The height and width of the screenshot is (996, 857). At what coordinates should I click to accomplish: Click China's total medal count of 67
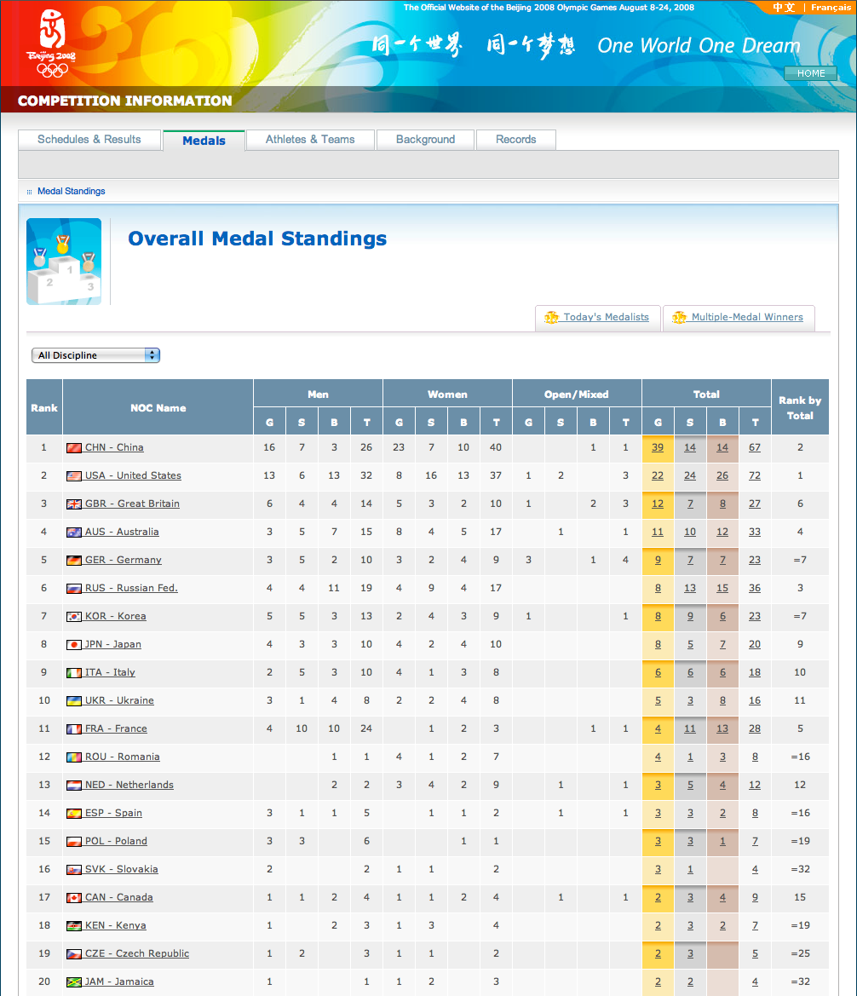754,447
